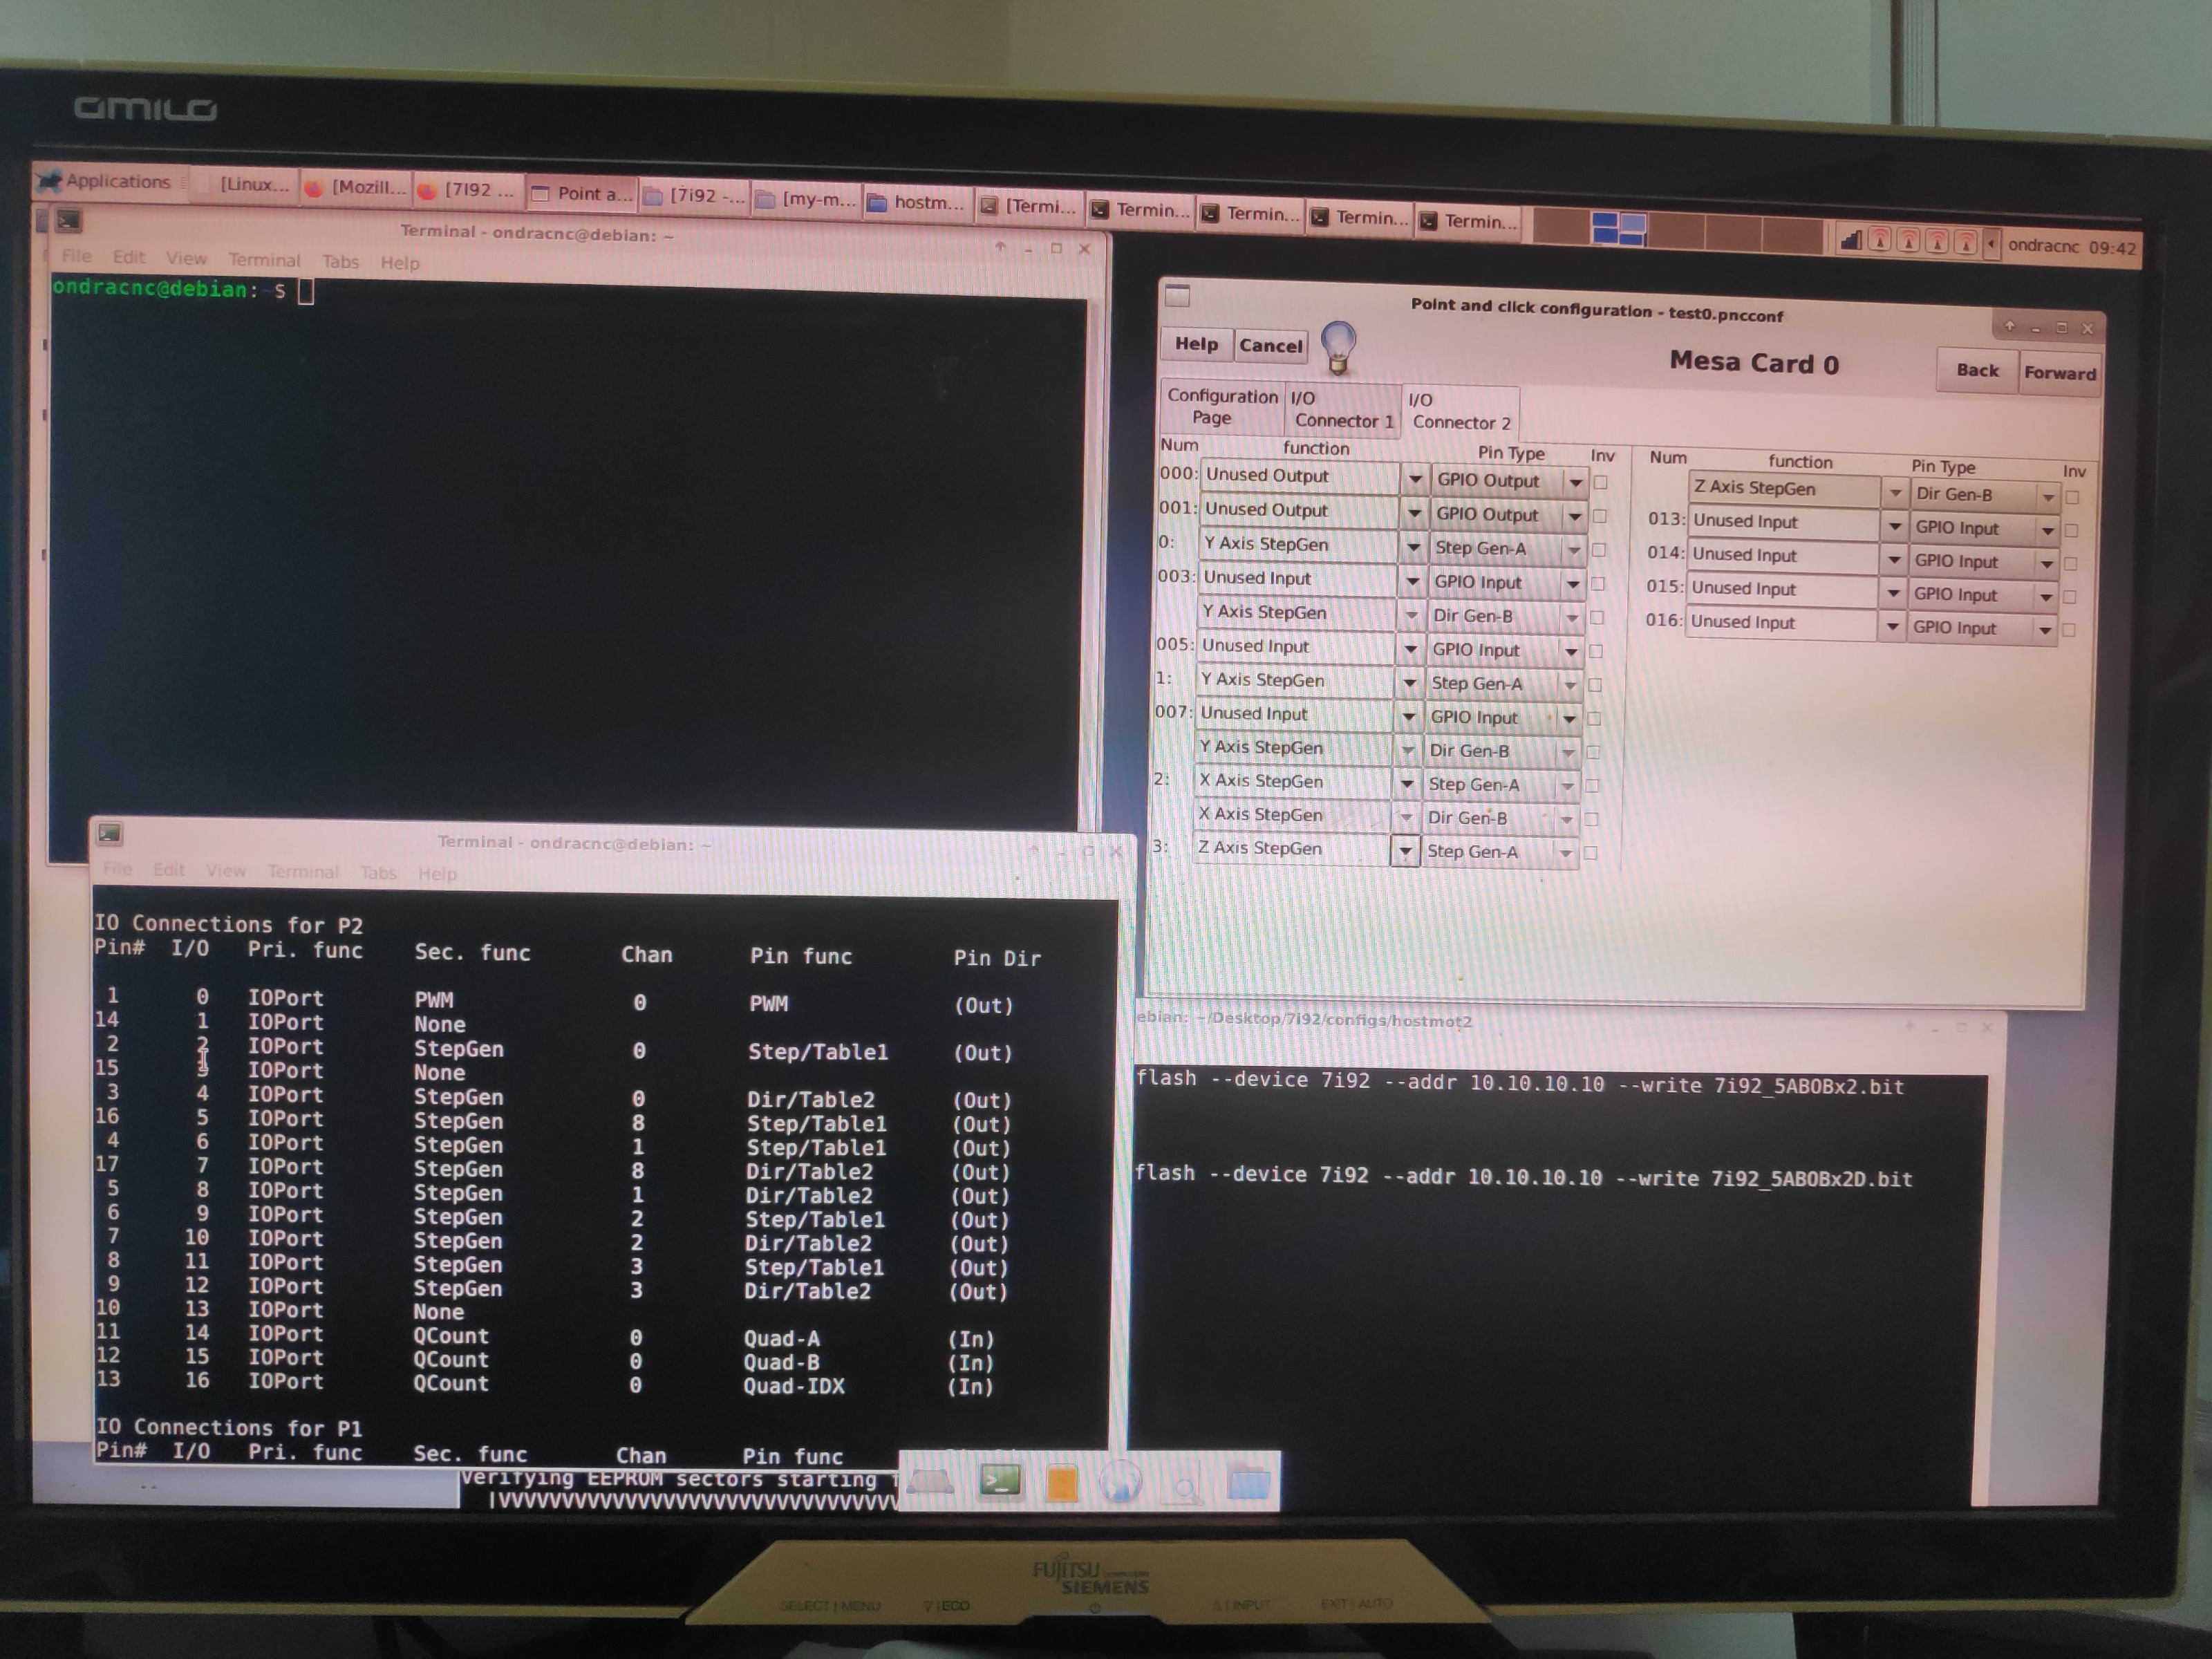Tick the Inv checkbox for pin 007
The width and height of the screenshot is (2212, 1659).
pyautogui.click(x=1594, y=718)
